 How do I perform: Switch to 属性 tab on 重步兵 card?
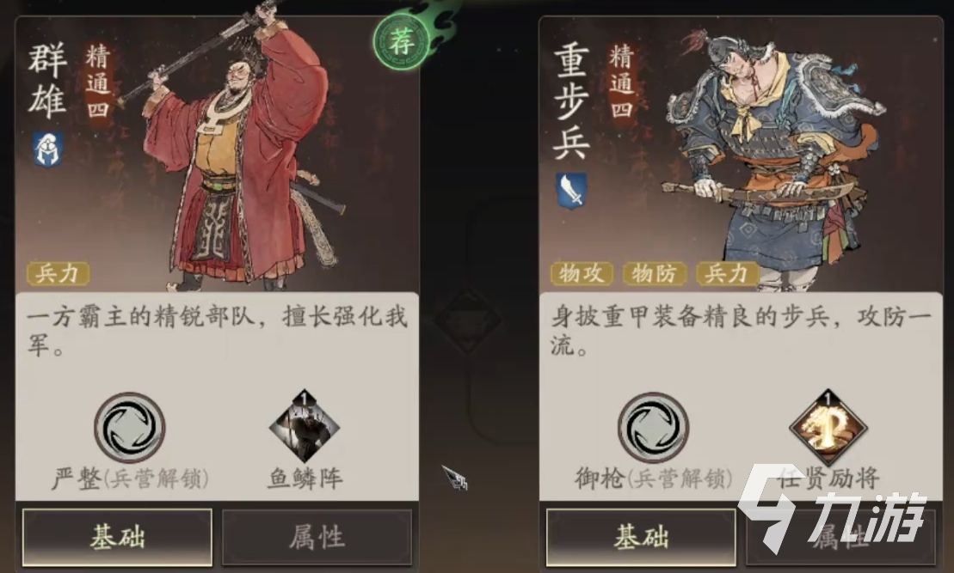(840, 538)
